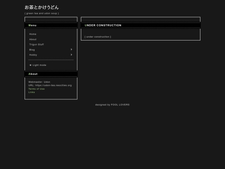Click the Webmaster: Udon text
Image resolution: width=225 pixels, height=169 pixels.
[39, 82]
